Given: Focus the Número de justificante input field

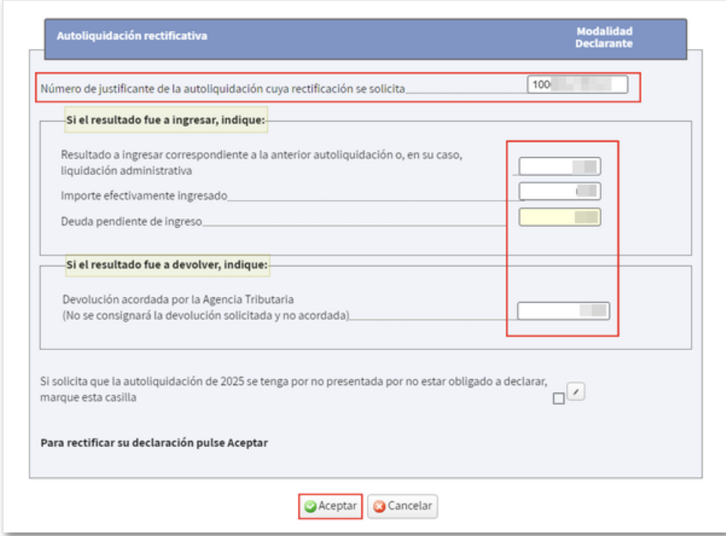Looking at the screenshot, I should 577,85.
